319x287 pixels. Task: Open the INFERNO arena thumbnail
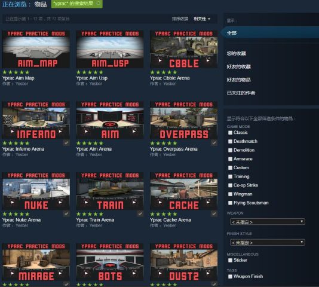point(36,120)
